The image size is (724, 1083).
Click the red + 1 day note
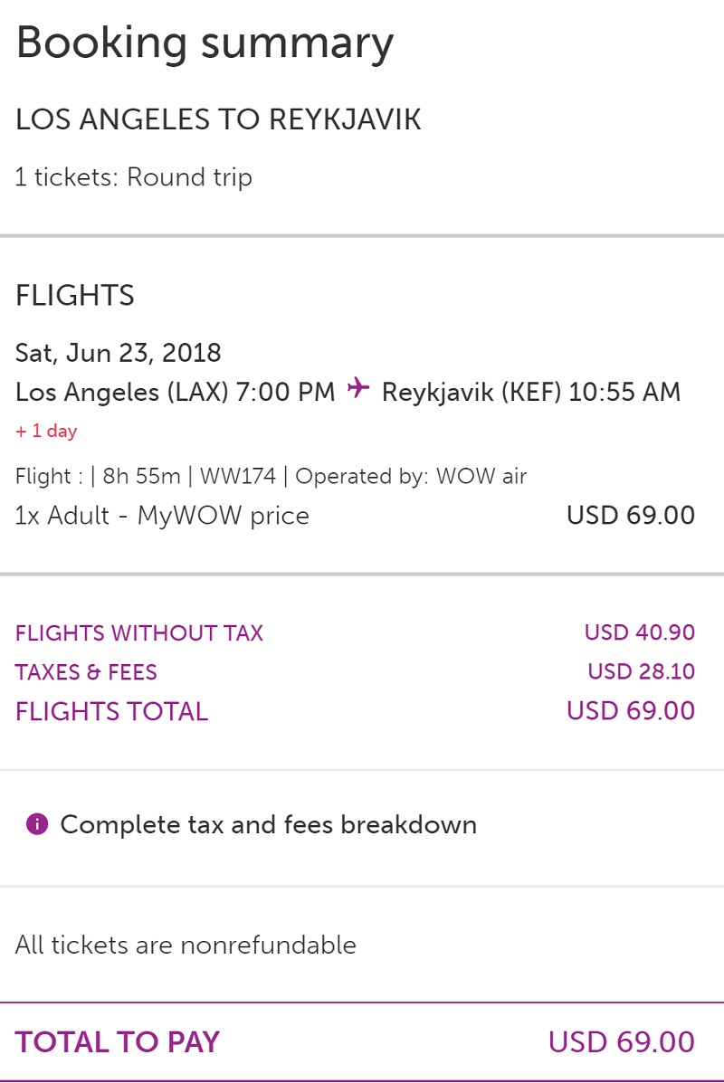tap(46, 432)
